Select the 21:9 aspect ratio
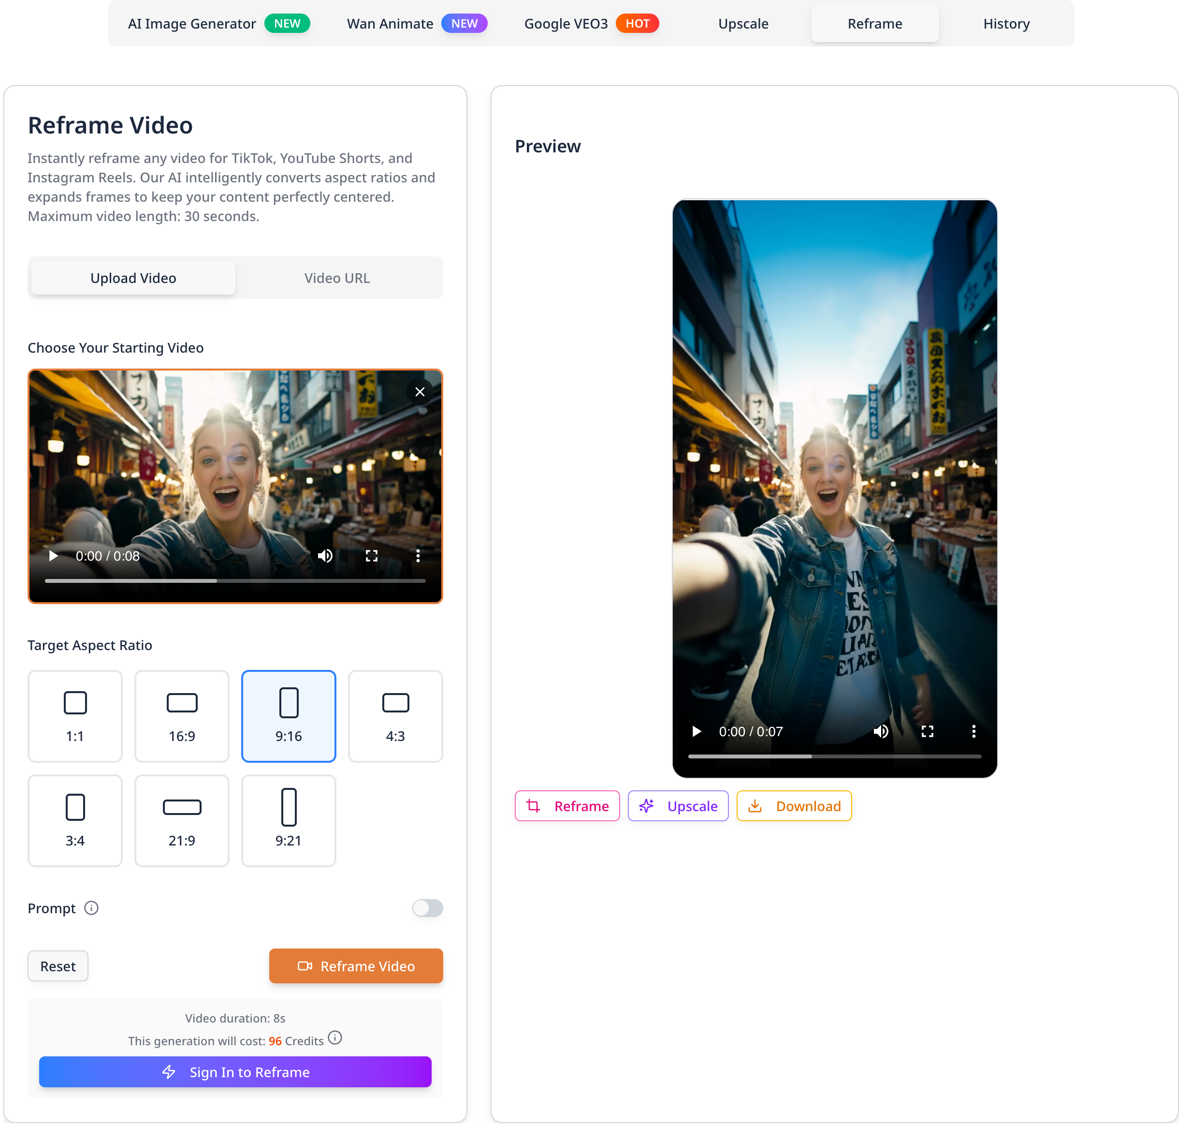 tap(182, 821)
